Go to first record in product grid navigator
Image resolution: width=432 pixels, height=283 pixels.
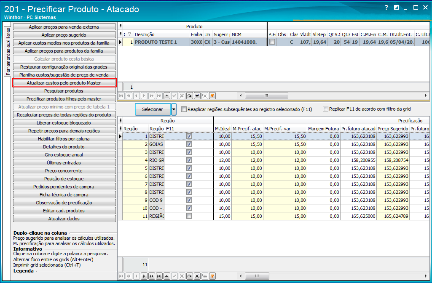coord(121,95)
